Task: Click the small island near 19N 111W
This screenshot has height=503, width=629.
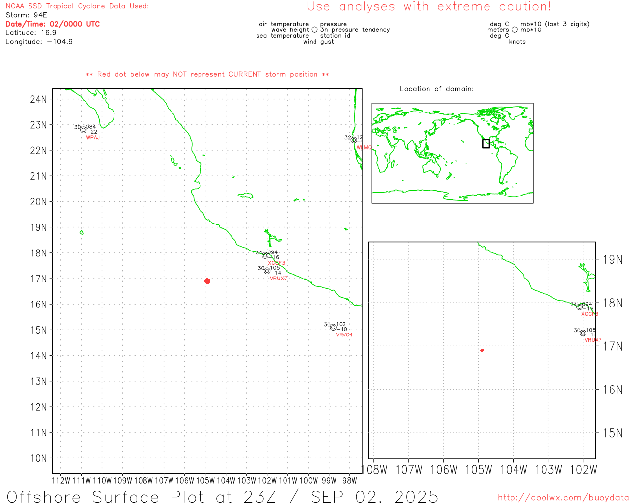Action: pos(82,232)
